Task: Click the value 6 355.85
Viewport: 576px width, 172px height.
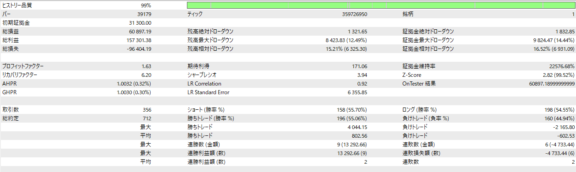Action: [x=358, y=92]
